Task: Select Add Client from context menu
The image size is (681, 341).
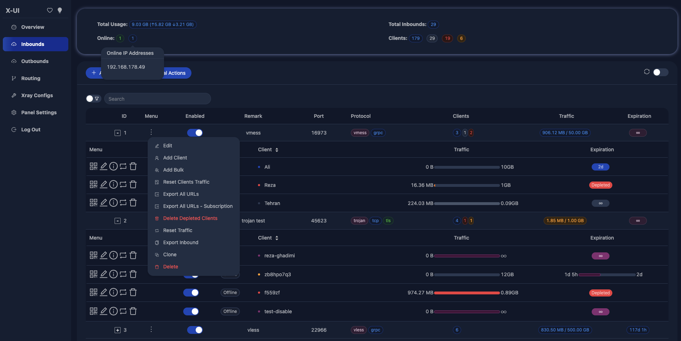Action: (175, 158)
